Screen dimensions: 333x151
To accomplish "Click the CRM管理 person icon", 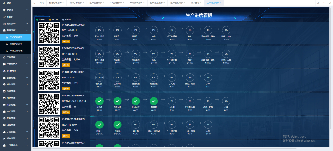I will tap(4, 71).
